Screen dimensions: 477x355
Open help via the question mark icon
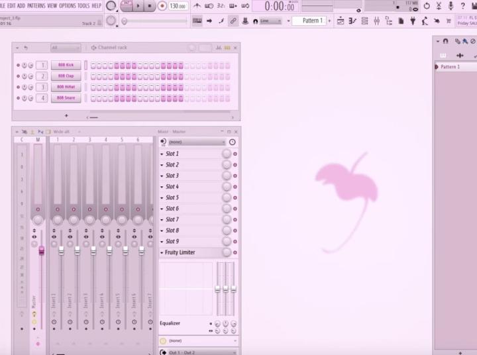(462, 6)
